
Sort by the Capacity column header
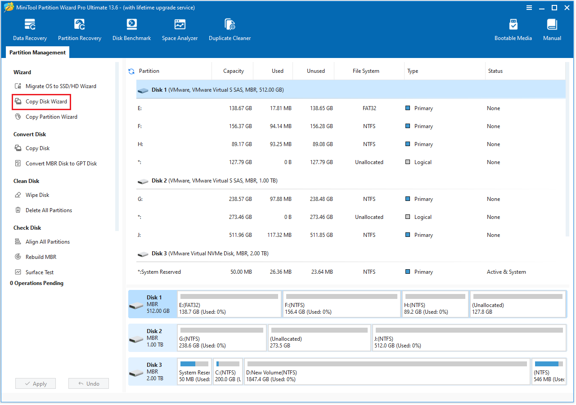233,71
